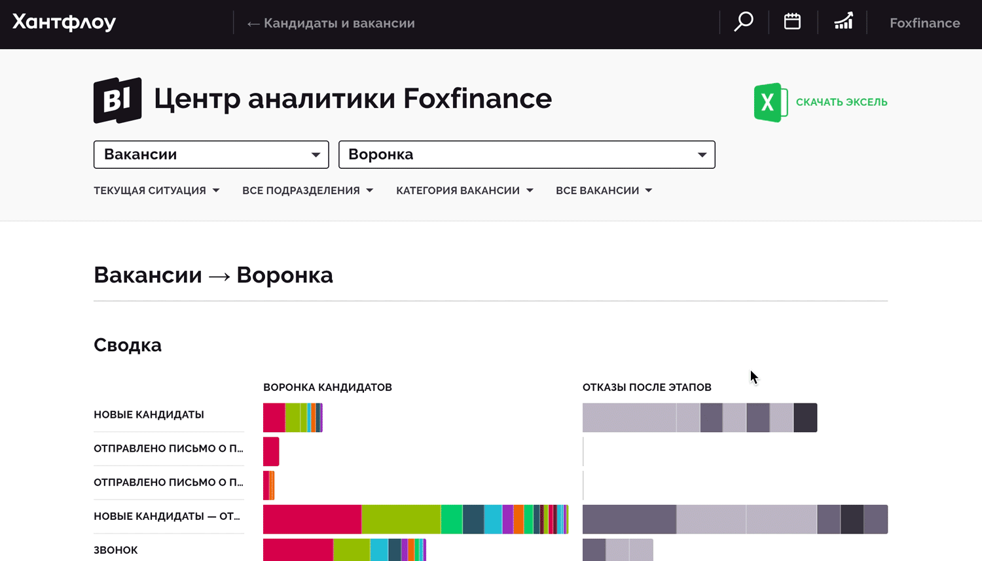Expand the Воронка report type dropdown

pyautogui.click(x=526, y=155)
